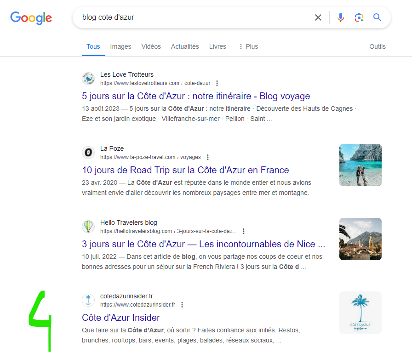Expand the Plus menu of search filters
Screen dimensions: 412x359
tap(249, 46)
